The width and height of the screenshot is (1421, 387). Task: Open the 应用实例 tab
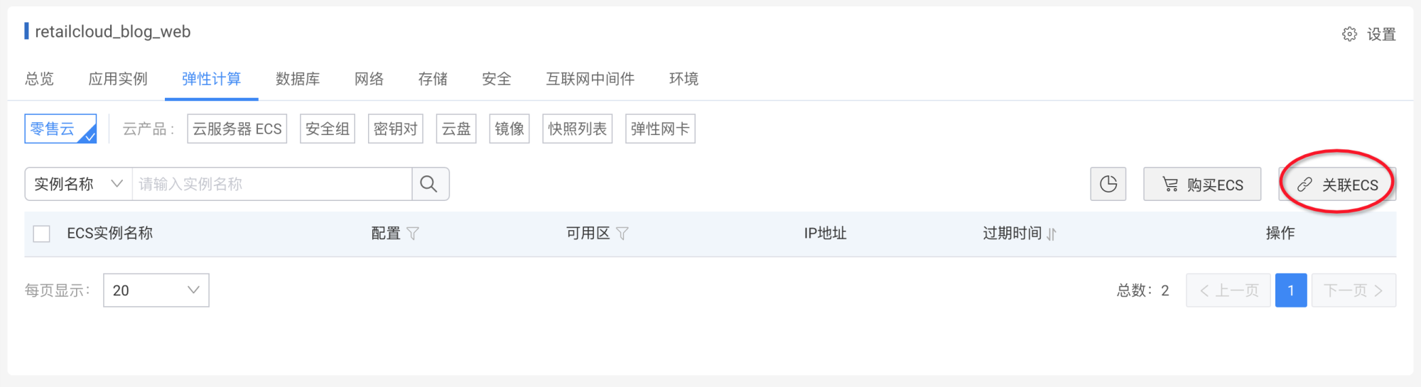[x=118, y=79]
